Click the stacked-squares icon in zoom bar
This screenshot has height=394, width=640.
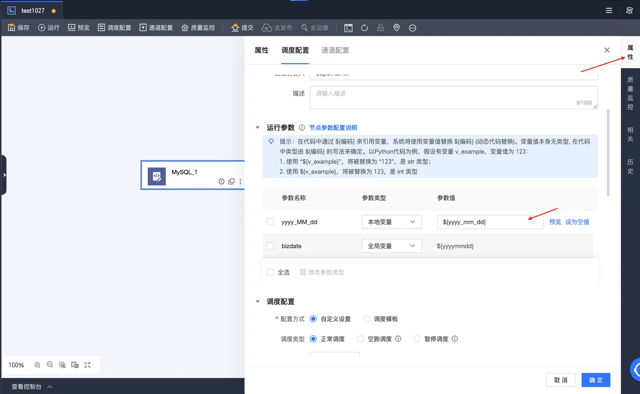pyautogui.click(x=62, y=365)
